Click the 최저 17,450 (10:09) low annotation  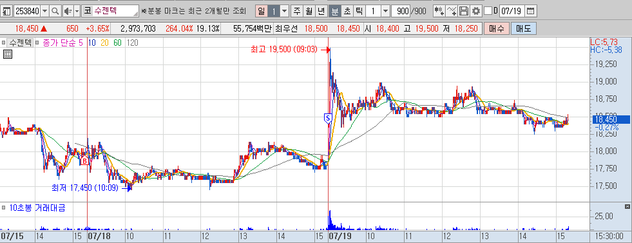point(84,188)
